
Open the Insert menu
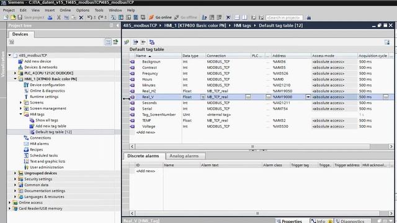point(50,10)
